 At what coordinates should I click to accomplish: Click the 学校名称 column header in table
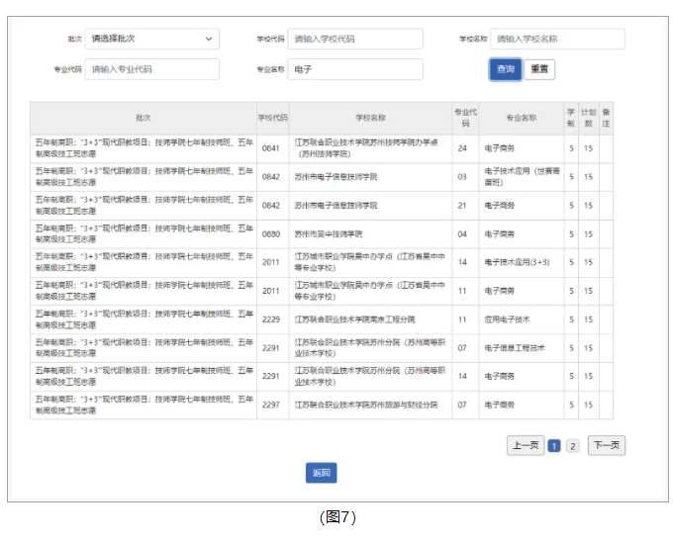[370, 118]
